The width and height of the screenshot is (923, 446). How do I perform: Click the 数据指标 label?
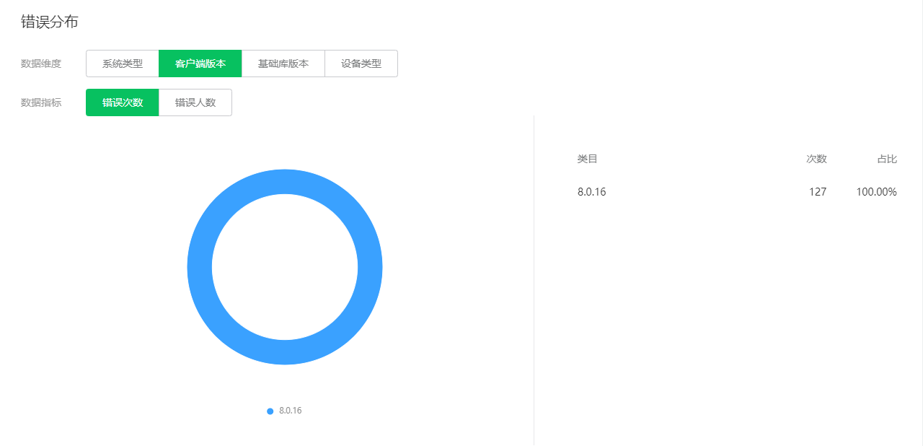click(41, 102)
